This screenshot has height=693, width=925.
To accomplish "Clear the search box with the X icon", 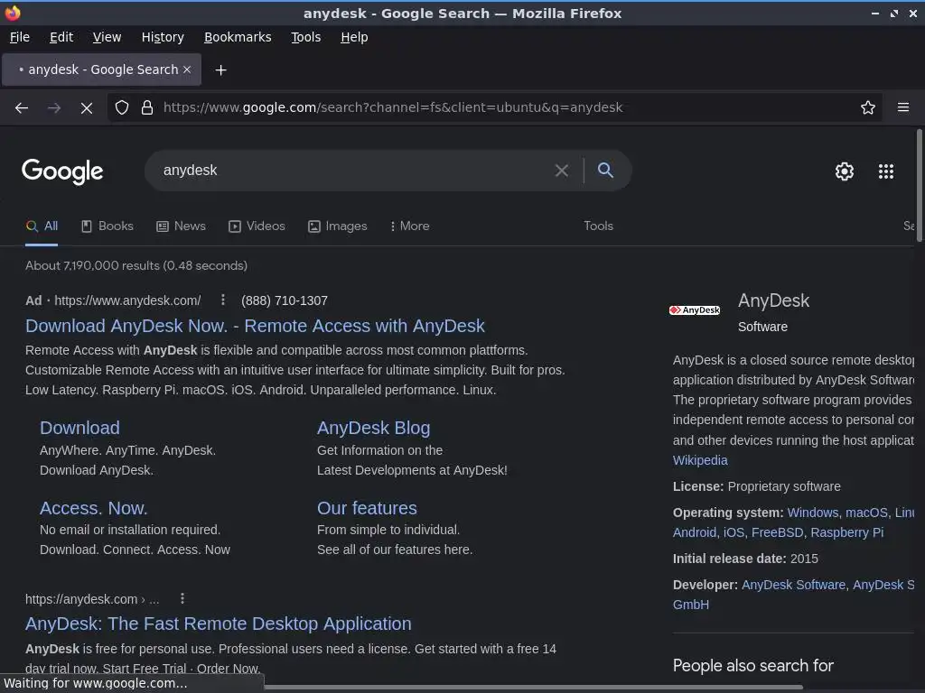I will point(561,171).
